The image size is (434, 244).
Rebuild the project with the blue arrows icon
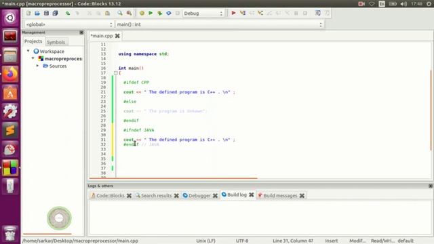(169, 13)
